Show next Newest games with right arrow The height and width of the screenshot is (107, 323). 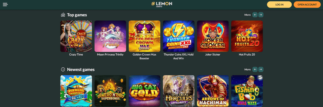click(261, 69)
